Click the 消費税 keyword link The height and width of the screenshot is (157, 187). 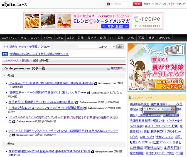tap(13, 47)
